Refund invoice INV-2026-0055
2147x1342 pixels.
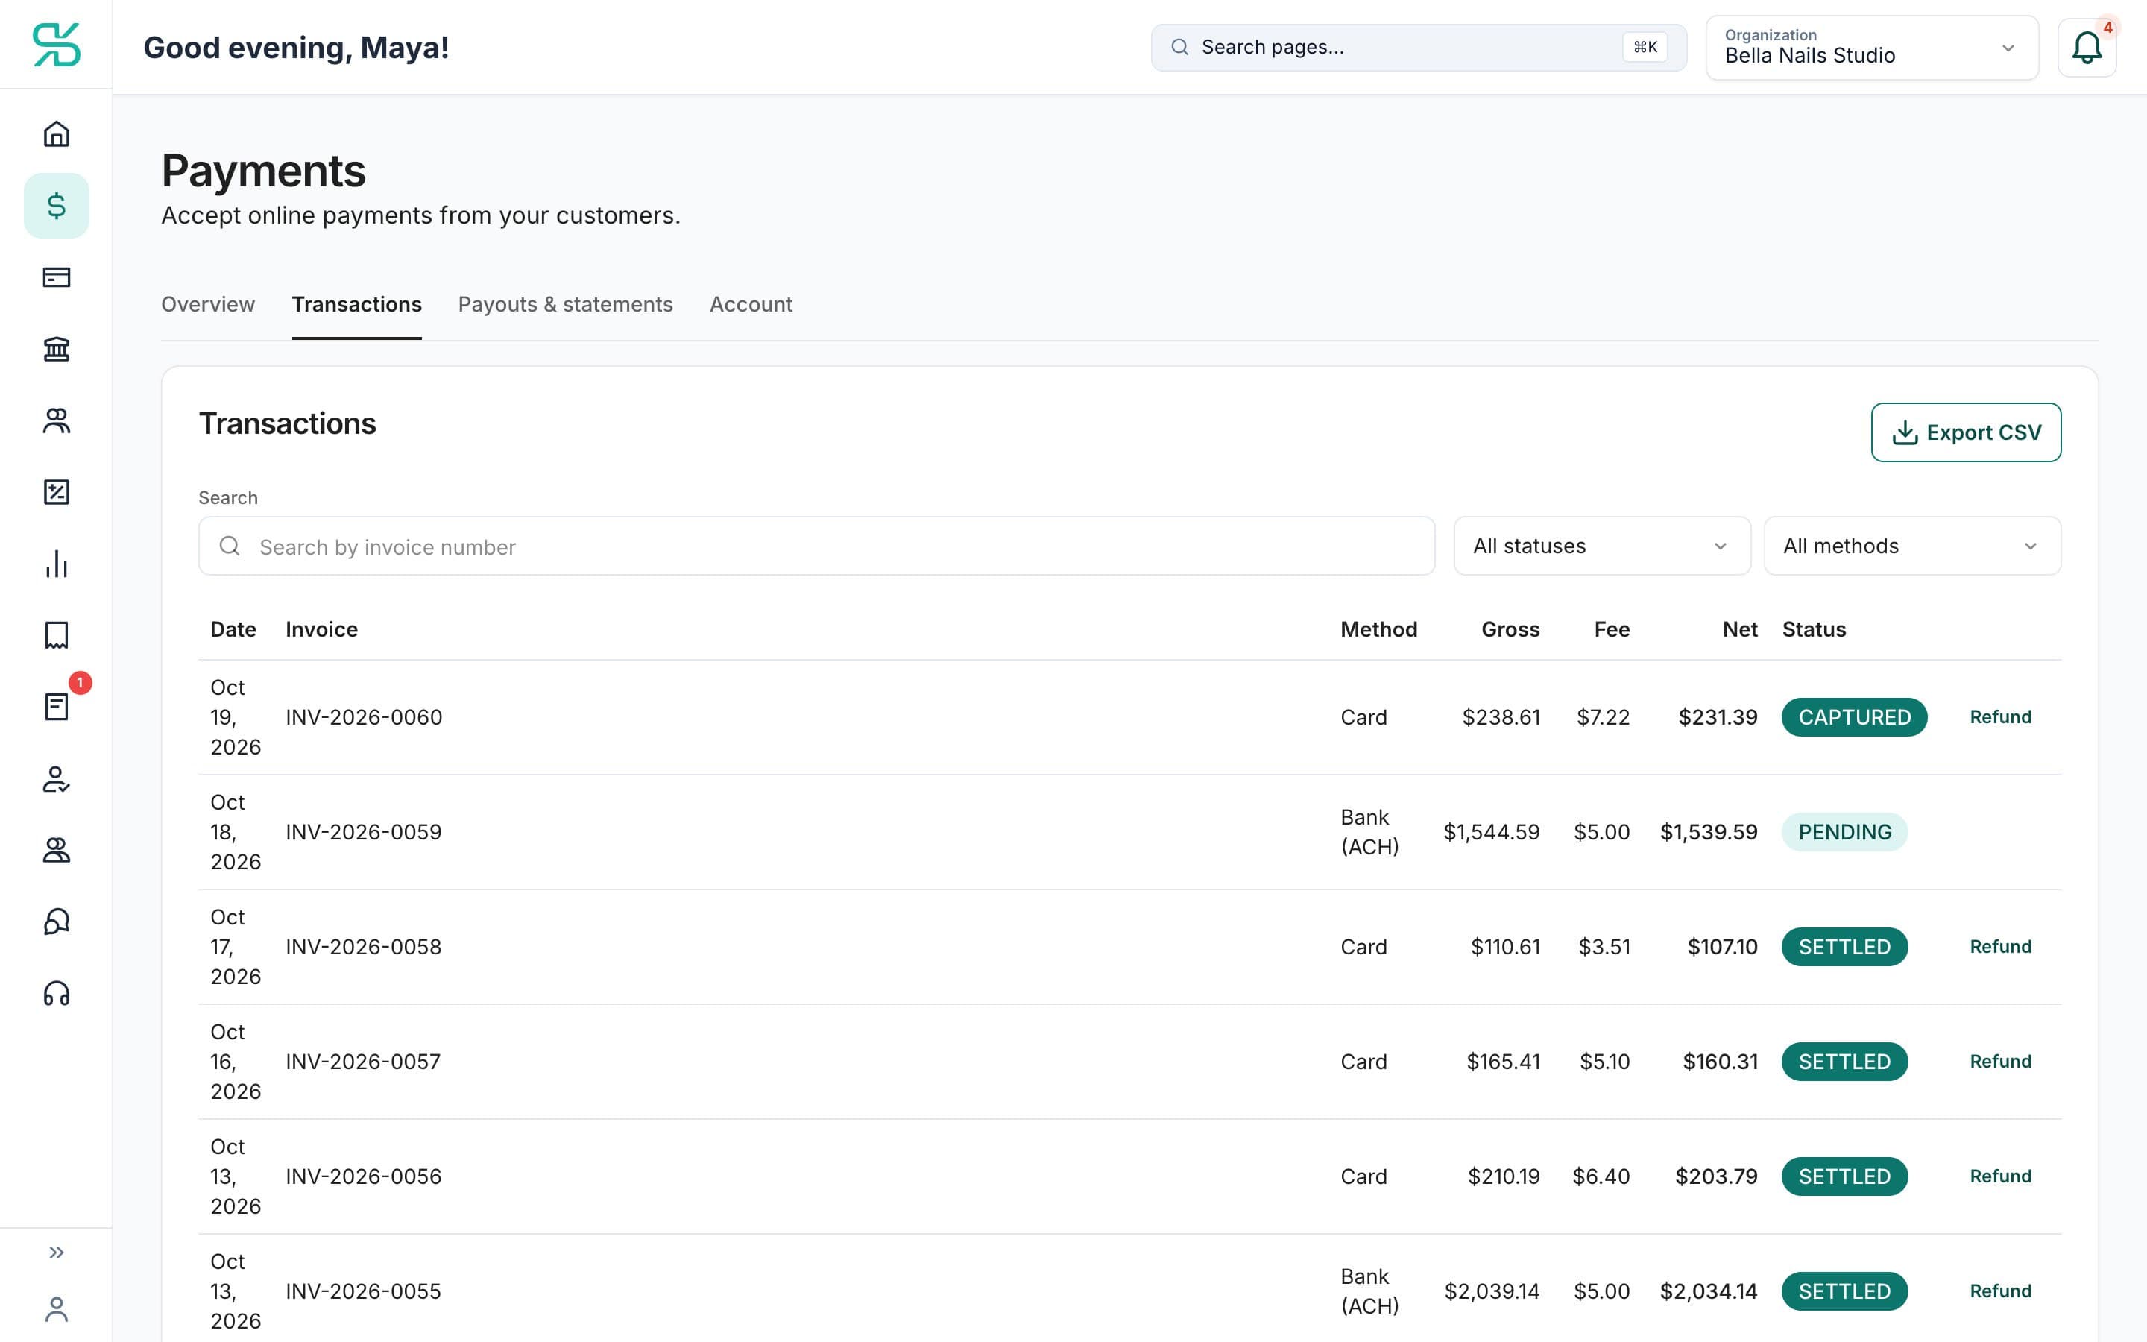[1999, 1291]
